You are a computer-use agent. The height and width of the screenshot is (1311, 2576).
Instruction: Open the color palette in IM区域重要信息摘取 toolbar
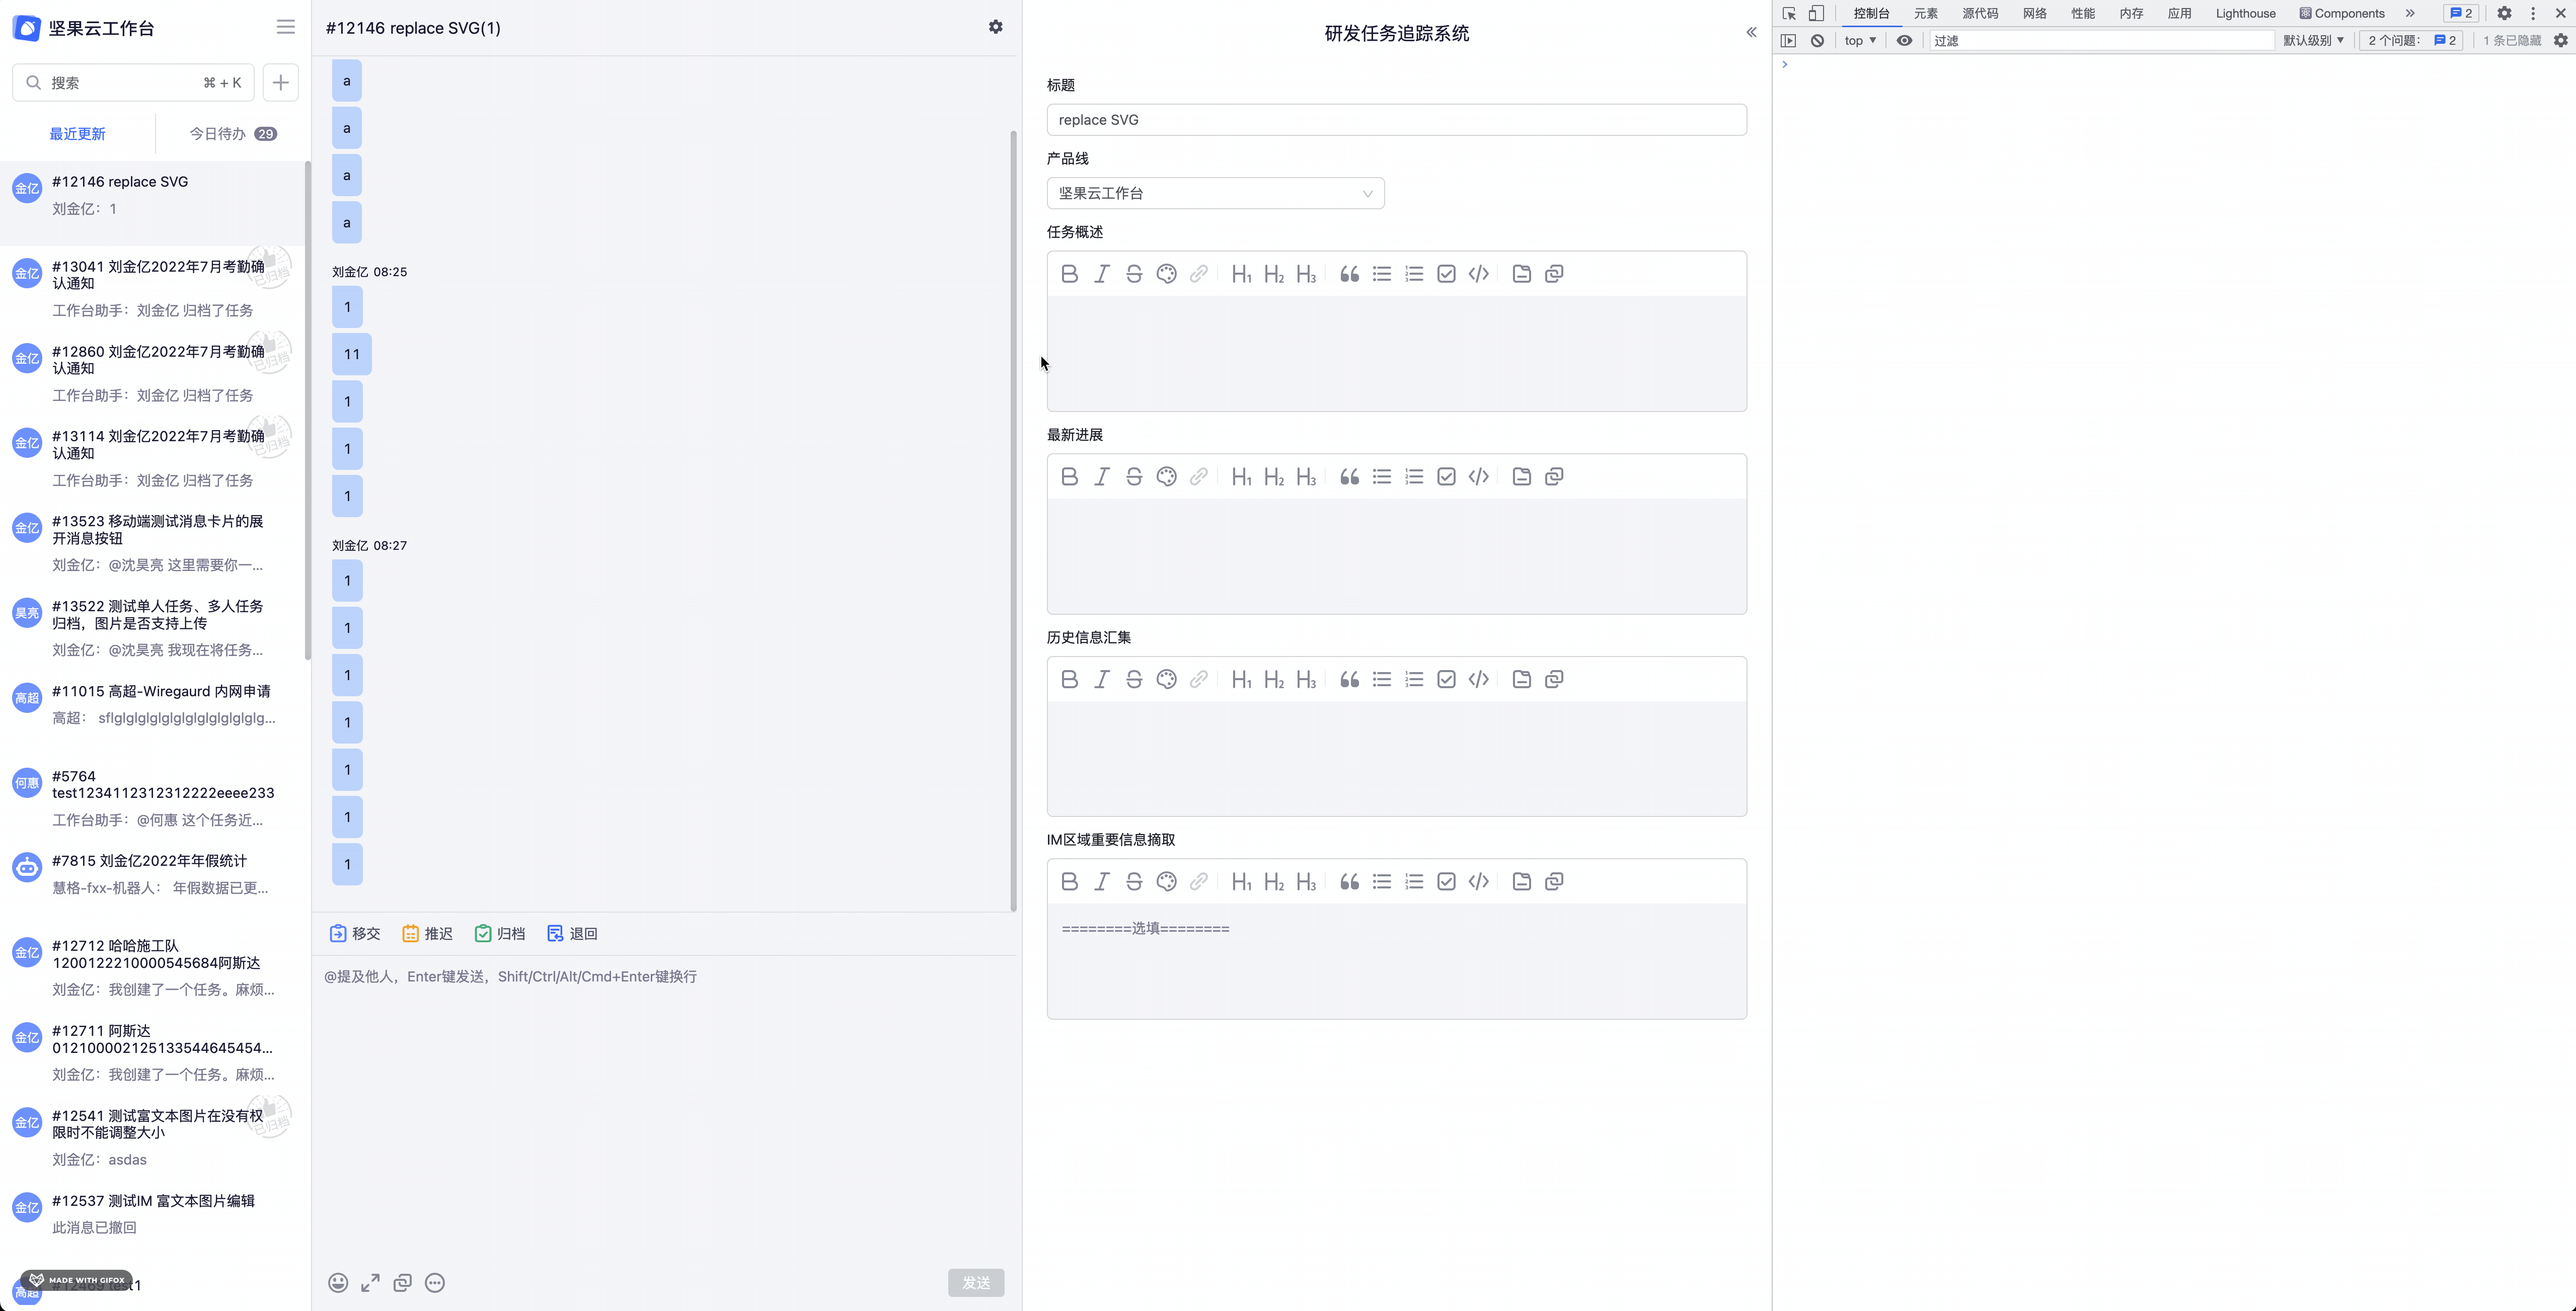1166,881
